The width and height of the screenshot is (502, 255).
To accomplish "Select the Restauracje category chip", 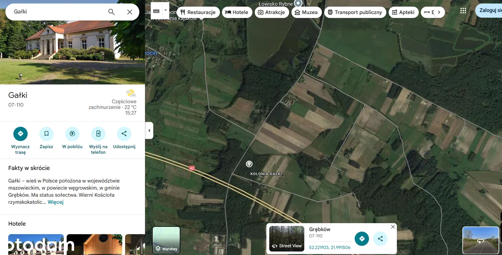I will 198,12.
